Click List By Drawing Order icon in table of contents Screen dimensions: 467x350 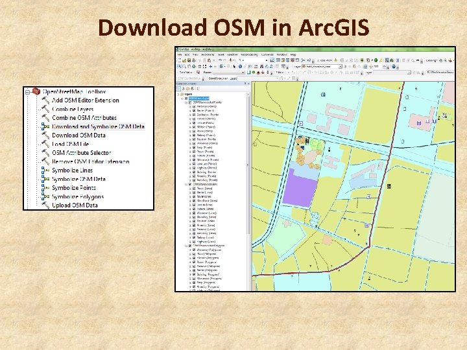(178, 89)
